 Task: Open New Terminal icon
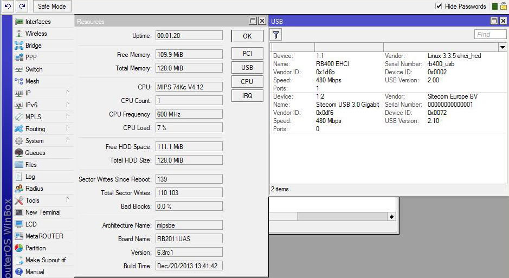(x=19, y=212)
